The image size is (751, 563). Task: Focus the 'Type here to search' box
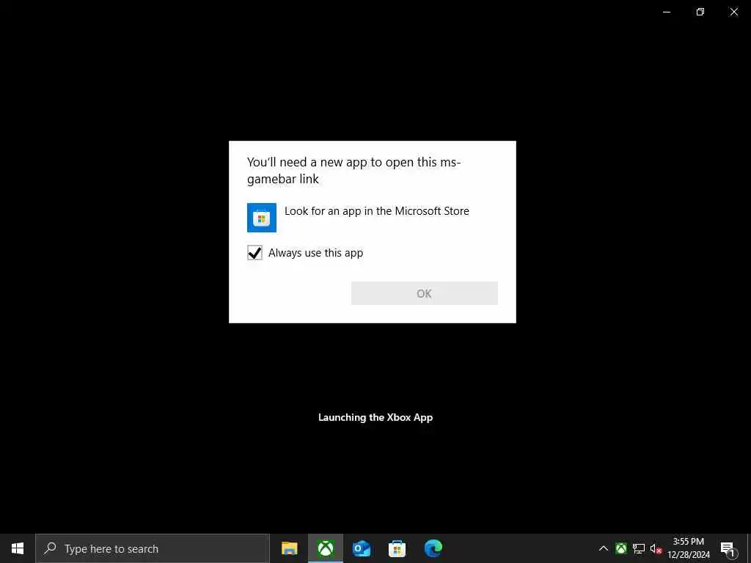click(x=153, y=548)
